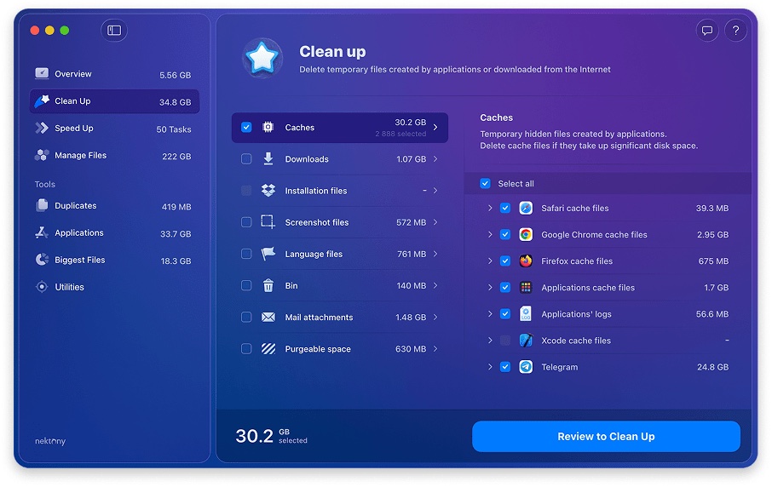The height and width of the screenshot is (487, 772).
Task: Uncheck Safari cache files checkbox
Action: pyautogui.click(x=505, y=208)
